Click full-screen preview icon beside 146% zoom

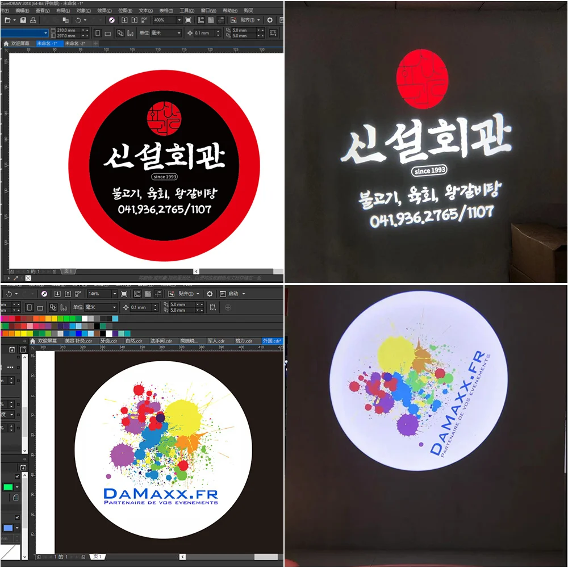[124, 294]
